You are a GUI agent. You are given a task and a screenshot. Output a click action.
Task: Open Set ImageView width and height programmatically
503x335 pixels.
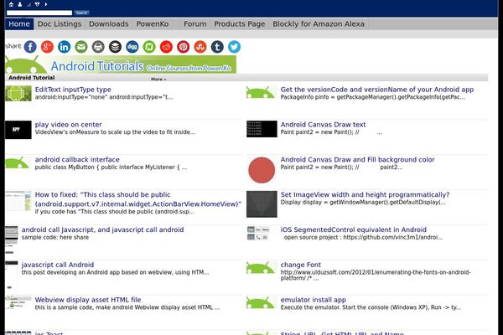[365, 194]
